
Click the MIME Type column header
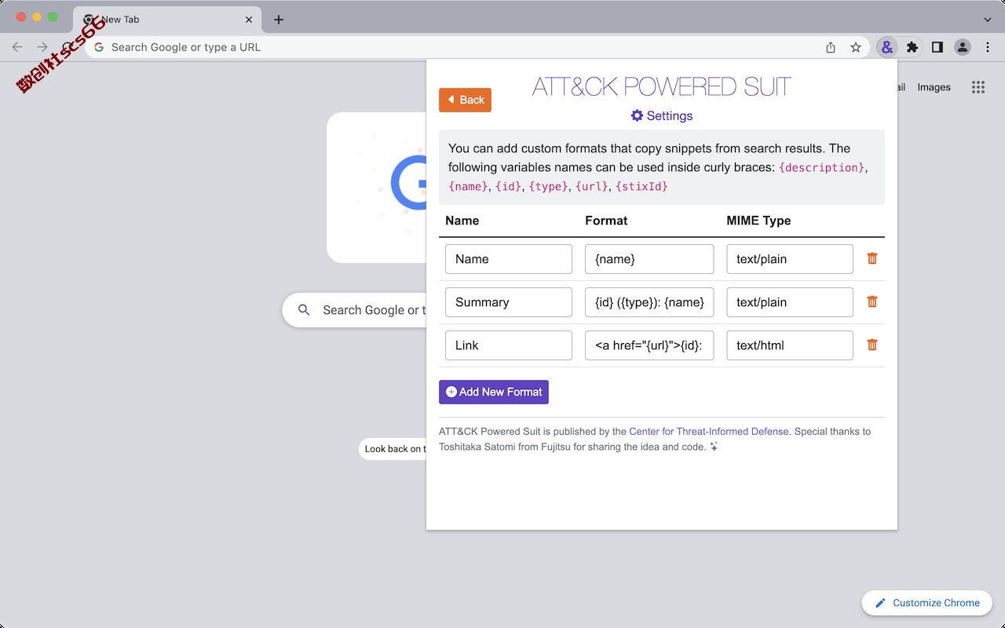(x=758, y=221)
